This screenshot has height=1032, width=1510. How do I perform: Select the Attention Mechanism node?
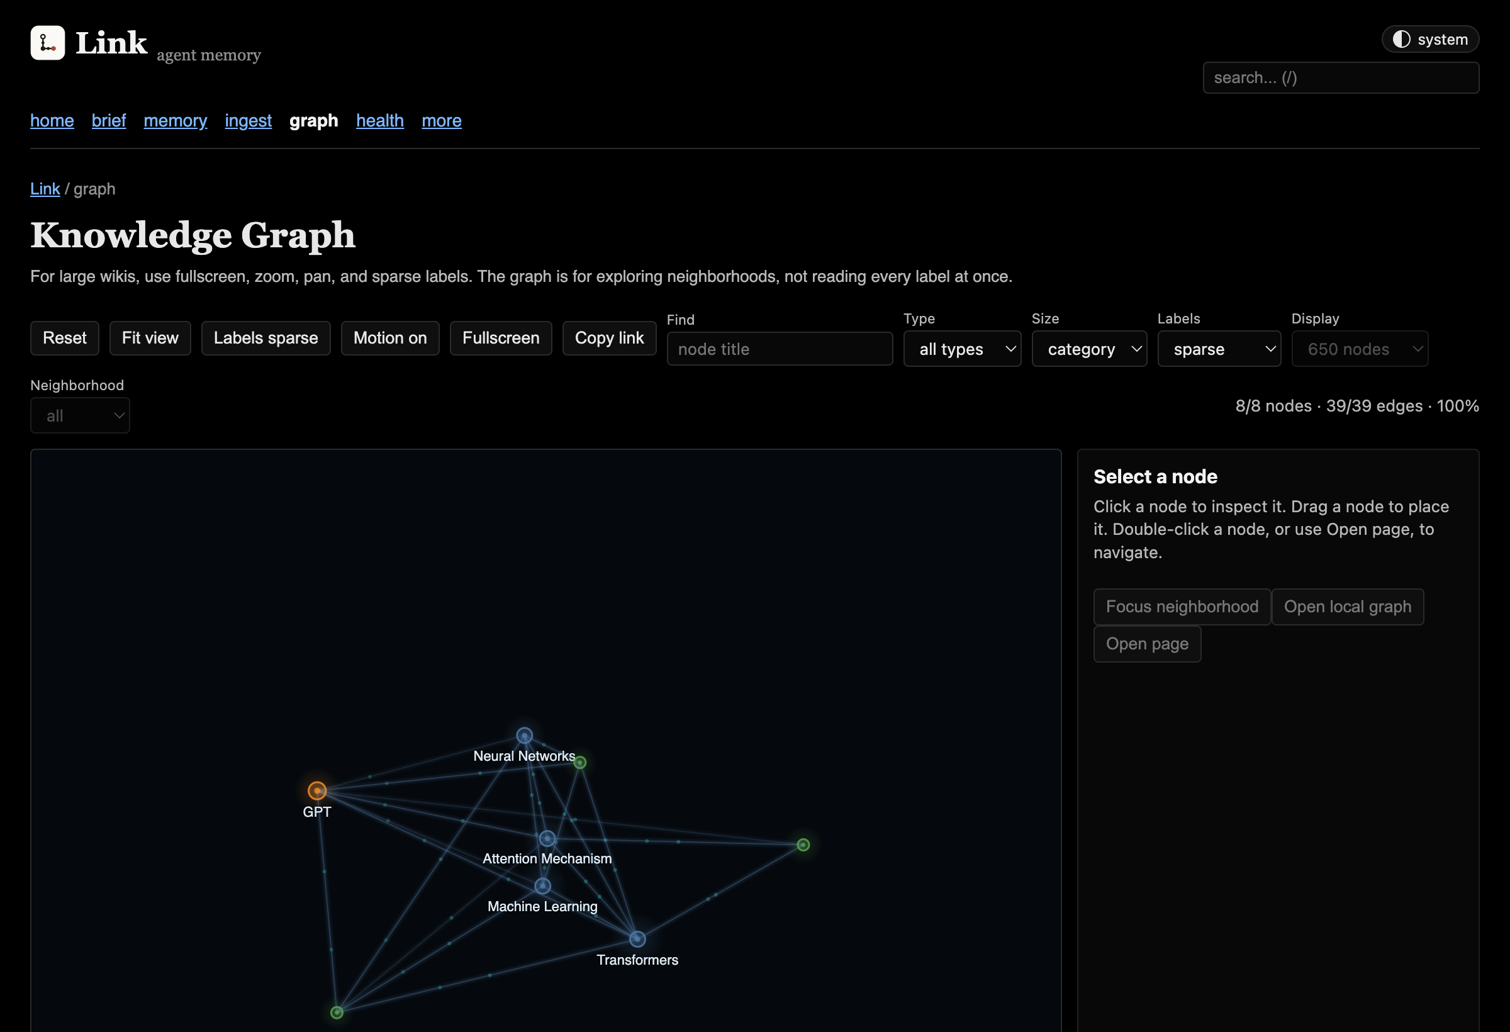click(x=547, y=838)
